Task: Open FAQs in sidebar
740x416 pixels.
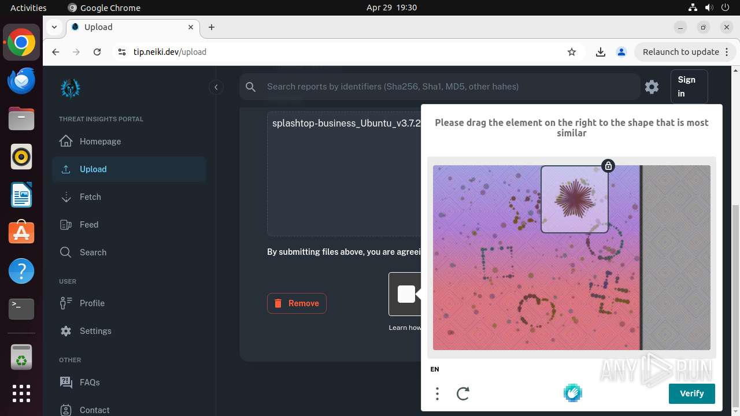Action: point(129,382)
